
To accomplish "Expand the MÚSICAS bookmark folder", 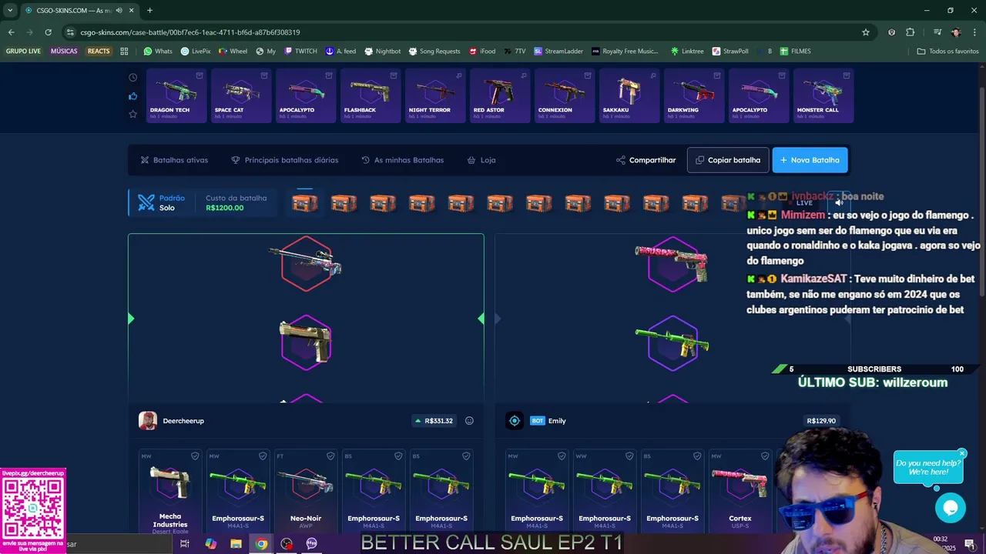I will point(64,52).
